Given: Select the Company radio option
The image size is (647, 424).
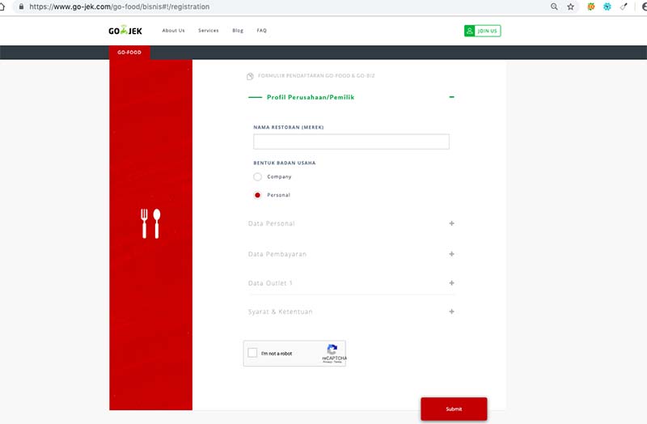Looking at the screenshot, I should pos(257,176).
